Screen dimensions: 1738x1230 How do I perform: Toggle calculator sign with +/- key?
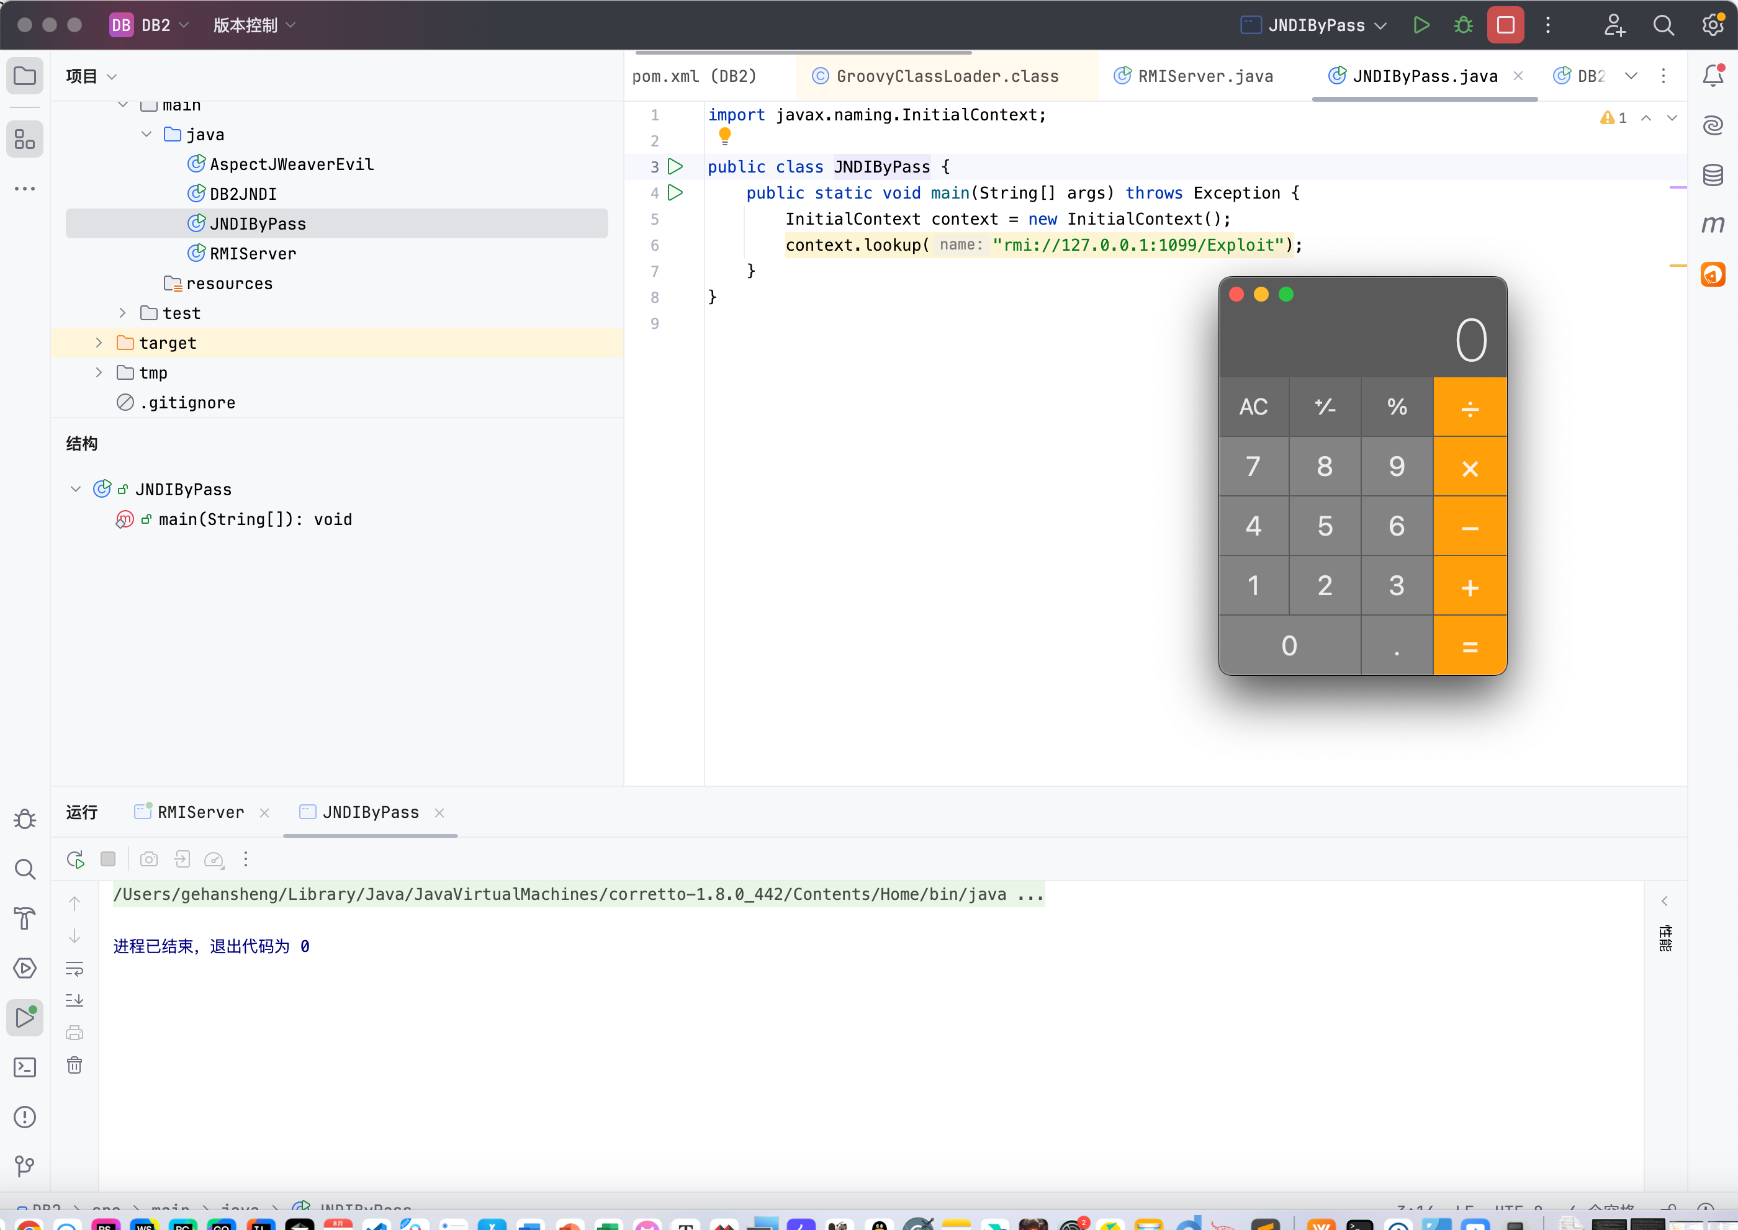(1325, 406)
